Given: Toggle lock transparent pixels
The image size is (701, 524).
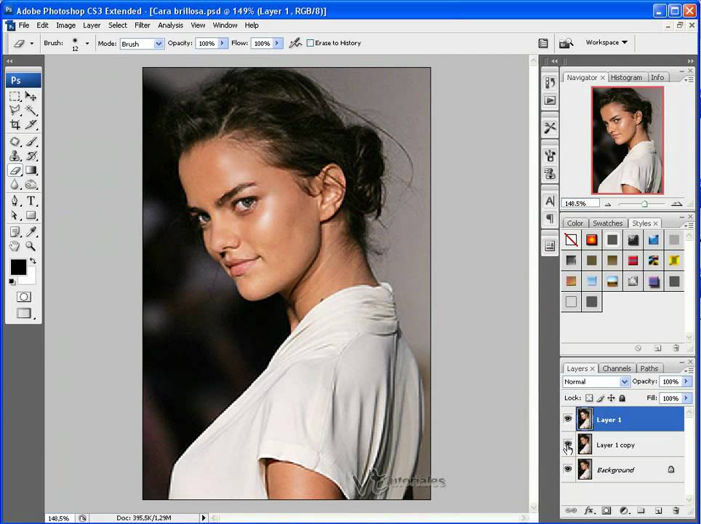Looking at the screenshot, I should tap(589, 398).
